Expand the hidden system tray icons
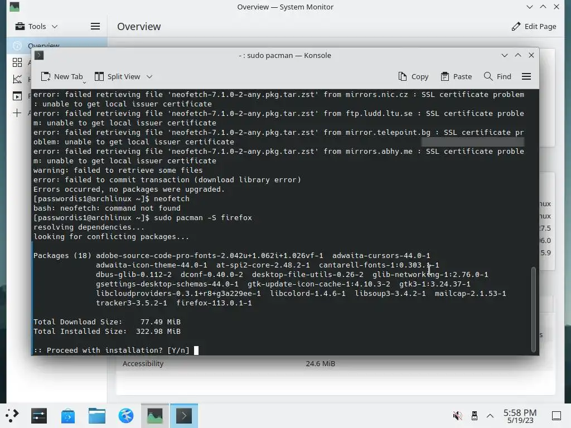The width and height of the screenshot is (571, 428). 490,416
